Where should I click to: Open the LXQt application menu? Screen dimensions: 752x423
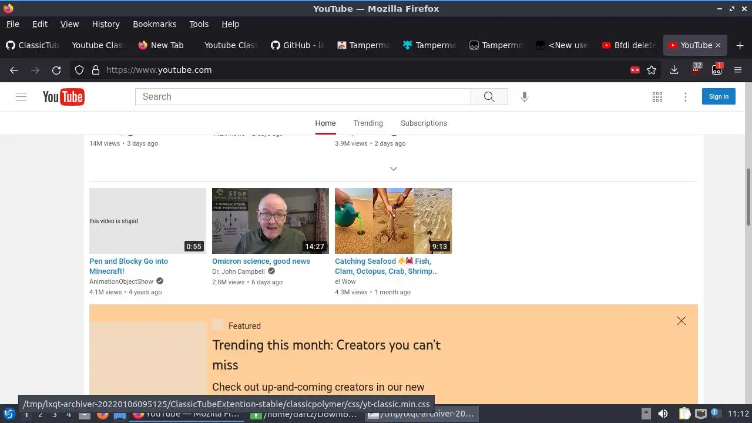9,414
